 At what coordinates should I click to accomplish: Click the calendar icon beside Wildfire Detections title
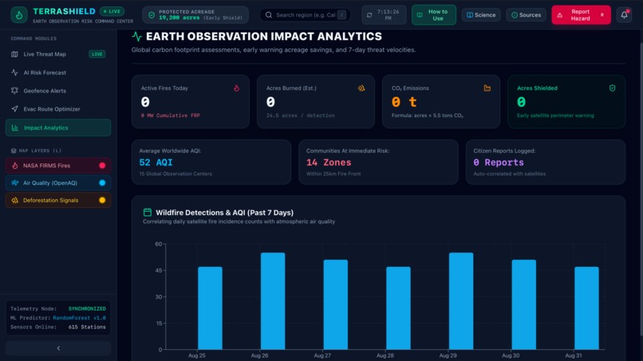148,212
